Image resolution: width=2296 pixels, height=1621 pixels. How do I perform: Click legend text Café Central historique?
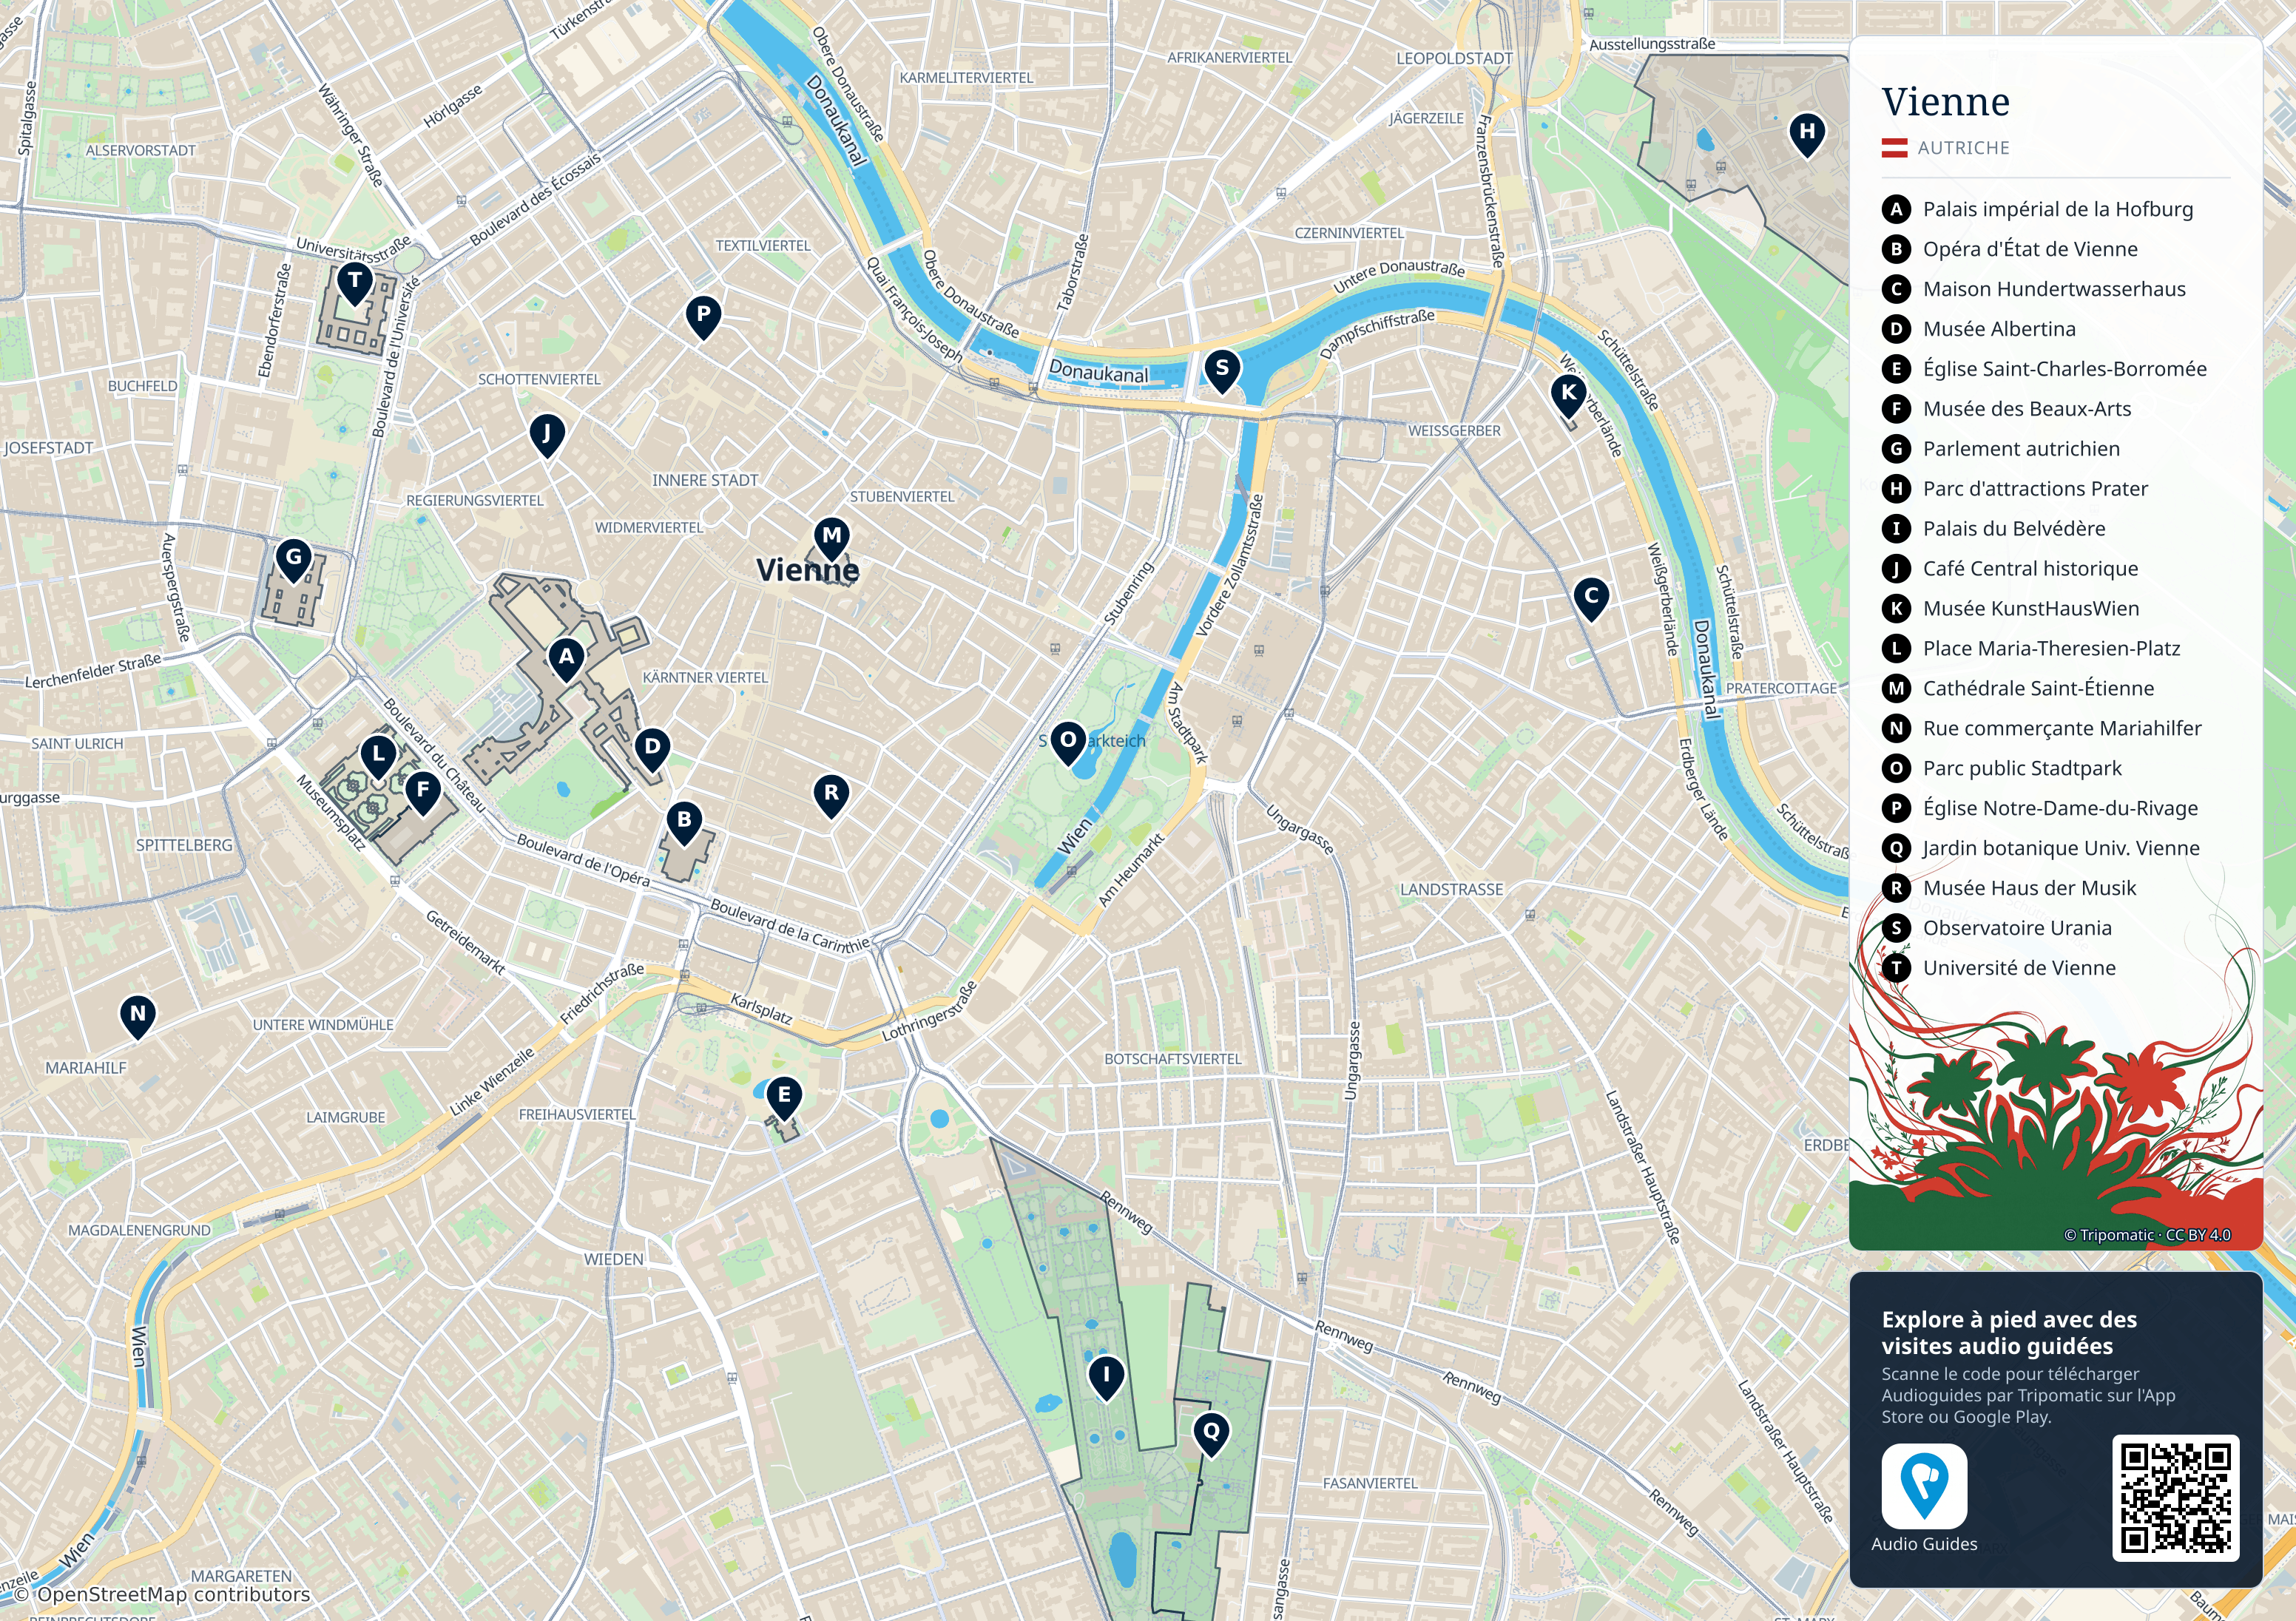(x=2030, y=569)
